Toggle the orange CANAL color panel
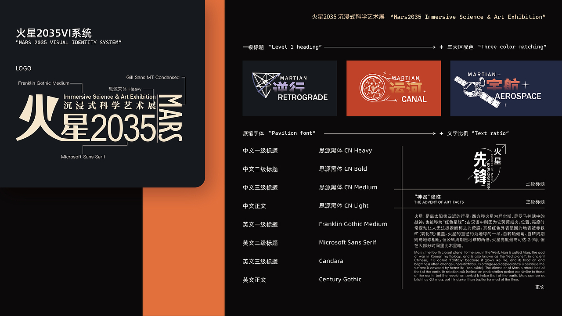 pos(393,88)
